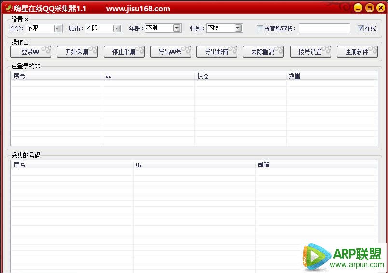Enable 按昵称查找 checkbox
The width and height of the screenshot is (388, 273).
[x=260, y=28]
